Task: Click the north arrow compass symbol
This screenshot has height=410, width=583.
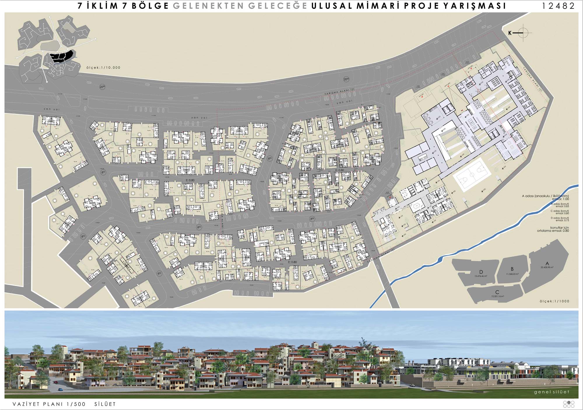Action: (523, 33)
